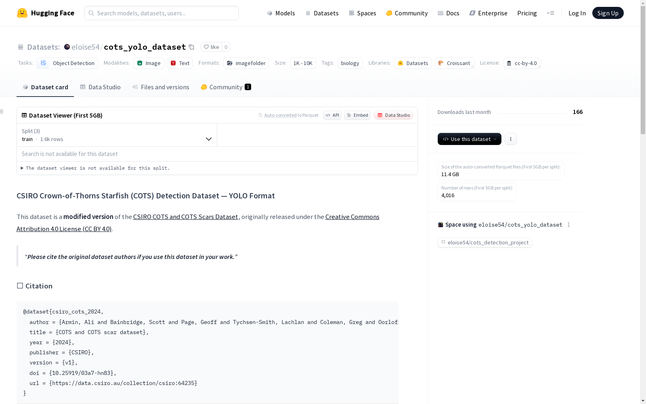Viewport: 646px width, 404px height.
Task: Select the Text modality tag
Action: tap(180, 63)
